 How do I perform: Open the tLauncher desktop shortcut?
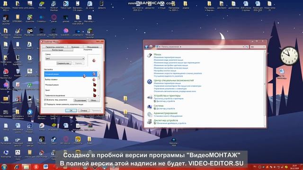29,19
